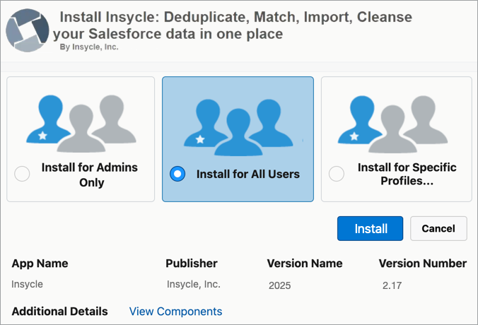Click the 'Publisher' column header
The image size is (478, 325).
click(192, 264)
